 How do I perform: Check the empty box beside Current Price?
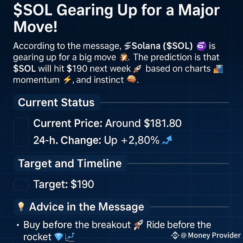(x=21, y=132)
